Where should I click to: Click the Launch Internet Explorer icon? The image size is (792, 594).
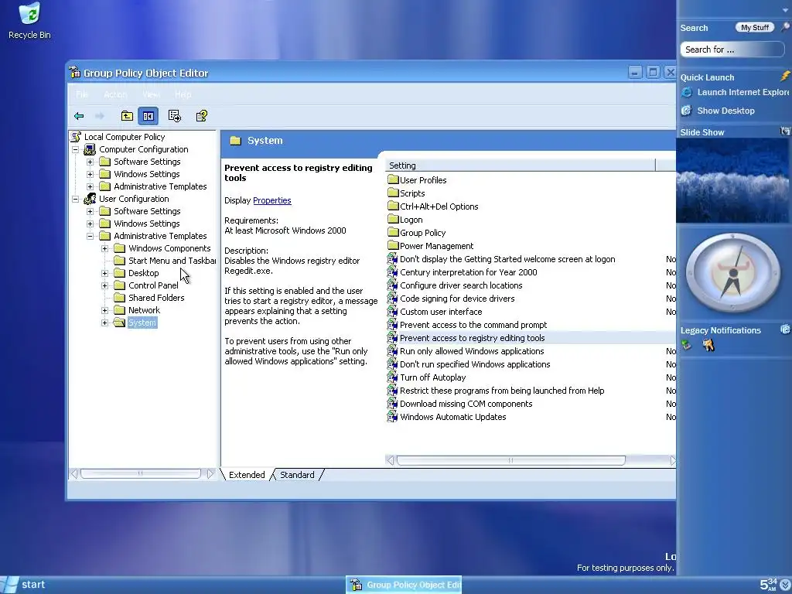(x=687, y=93)
